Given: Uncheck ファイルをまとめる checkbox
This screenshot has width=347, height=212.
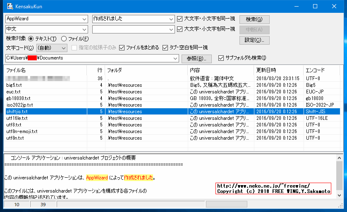Looking at the screenshot, I should click(x=122, y=48).
